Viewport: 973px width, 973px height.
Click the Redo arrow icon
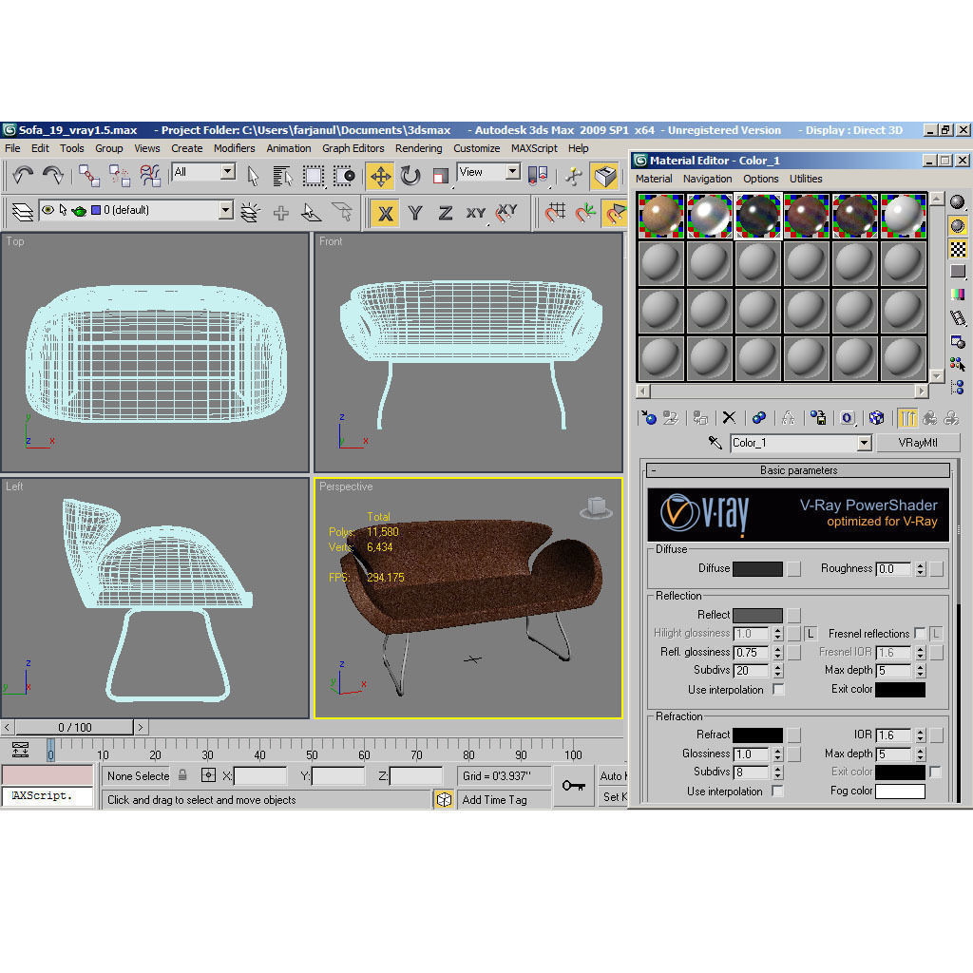[53, 176]
